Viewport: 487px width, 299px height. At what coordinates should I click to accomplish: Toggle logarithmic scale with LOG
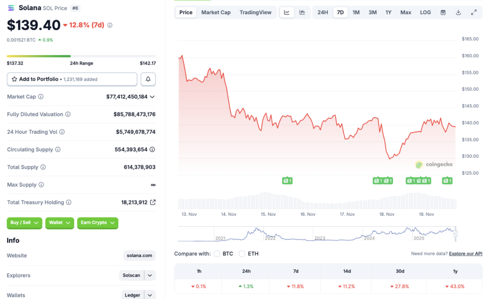425,12
